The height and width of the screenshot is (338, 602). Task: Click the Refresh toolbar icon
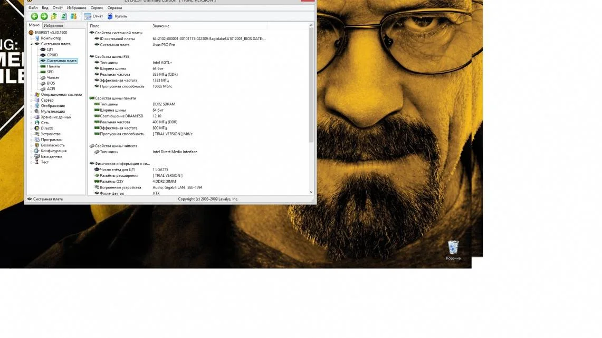(x=64, y=16)
